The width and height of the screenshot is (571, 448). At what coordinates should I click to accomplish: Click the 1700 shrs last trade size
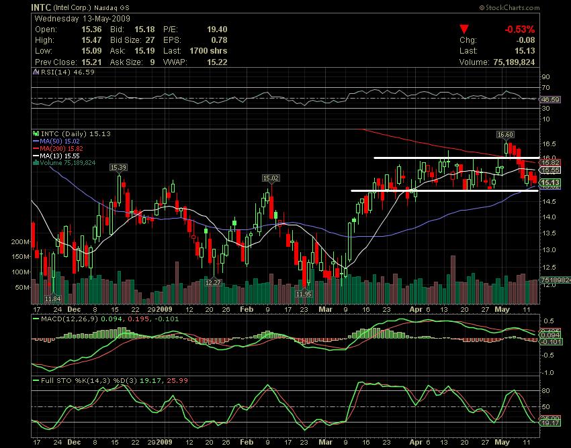tap(208, 51)
